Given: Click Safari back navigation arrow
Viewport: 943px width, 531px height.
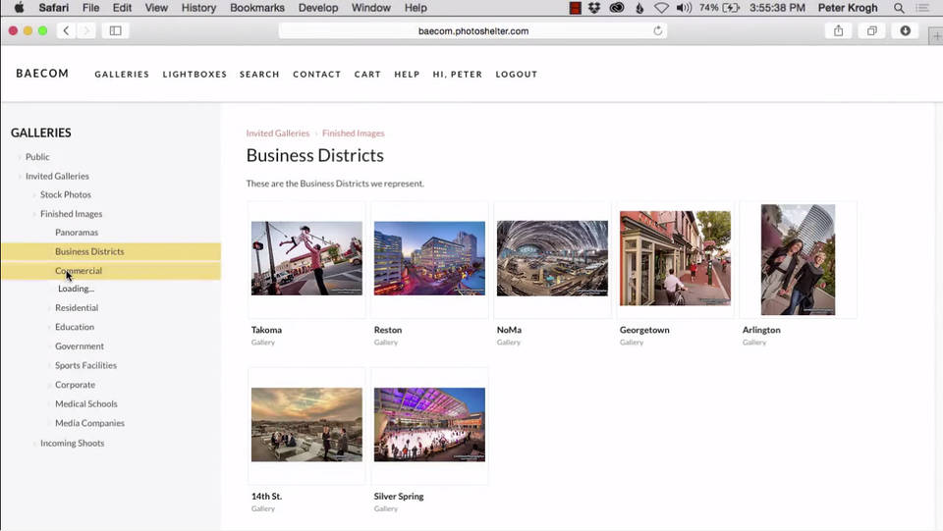Looking at the screenshot, I should coord(66,30).
